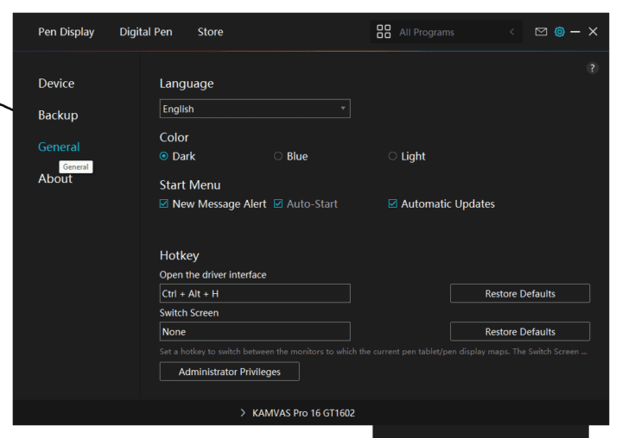Minimize the driver window

(x=575, y=32)
